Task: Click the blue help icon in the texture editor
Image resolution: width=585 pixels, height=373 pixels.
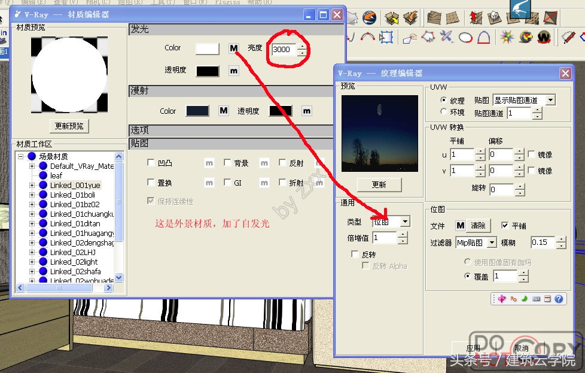Action: pos(559,298)
